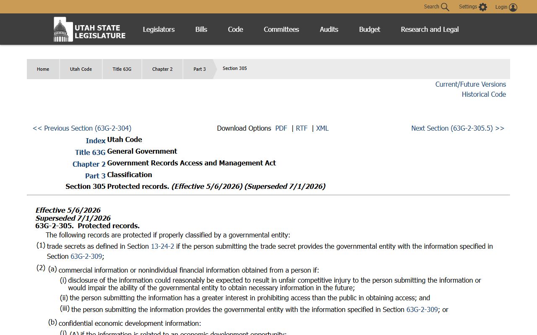The image size is (537, 335).
Task: Go to Previous Section (63G-2-304)
Action: [82, 128]
